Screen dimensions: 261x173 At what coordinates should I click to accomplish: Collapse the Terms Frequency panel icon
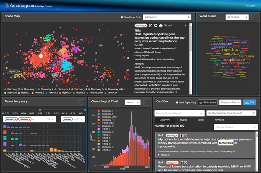point(81,102)
